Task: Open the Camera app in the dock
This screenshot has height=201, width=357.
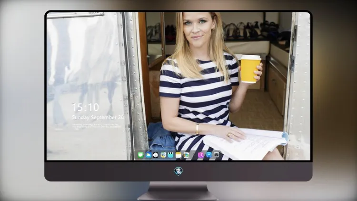Action: (216, 155)
